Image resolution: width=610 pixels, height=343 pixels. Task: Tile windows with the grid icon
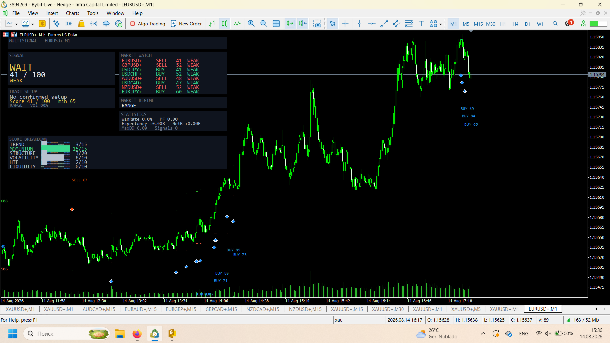coord(276,24)
